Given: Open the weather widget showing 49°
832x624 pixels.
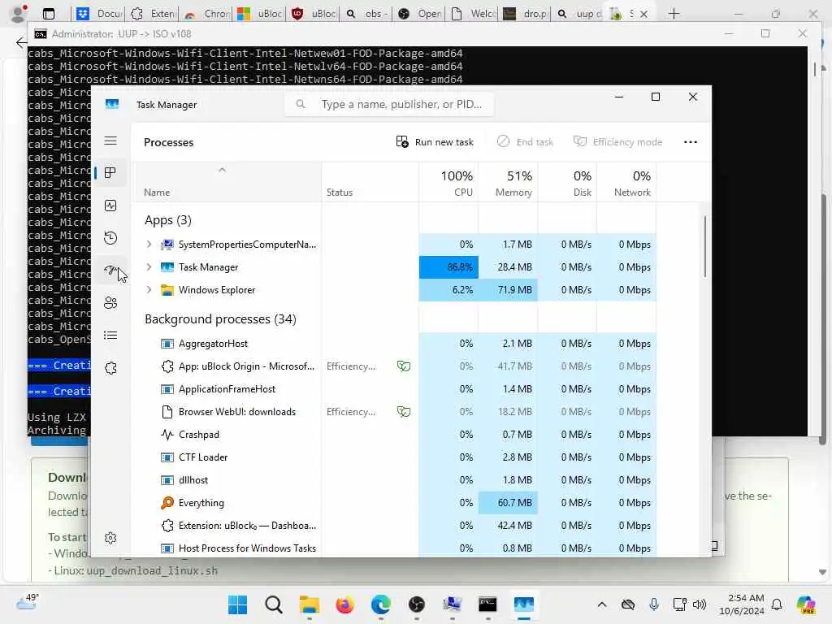Looking at the screenshot, I should [x=28, y=602].
